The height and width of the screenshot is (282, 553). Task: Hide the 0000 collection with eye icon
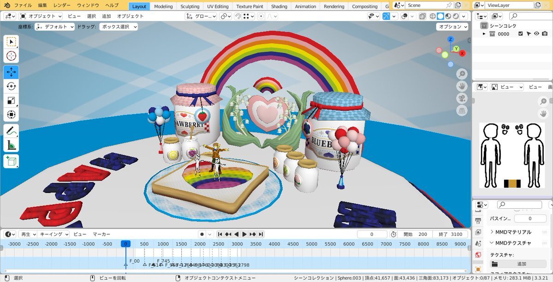536,34
